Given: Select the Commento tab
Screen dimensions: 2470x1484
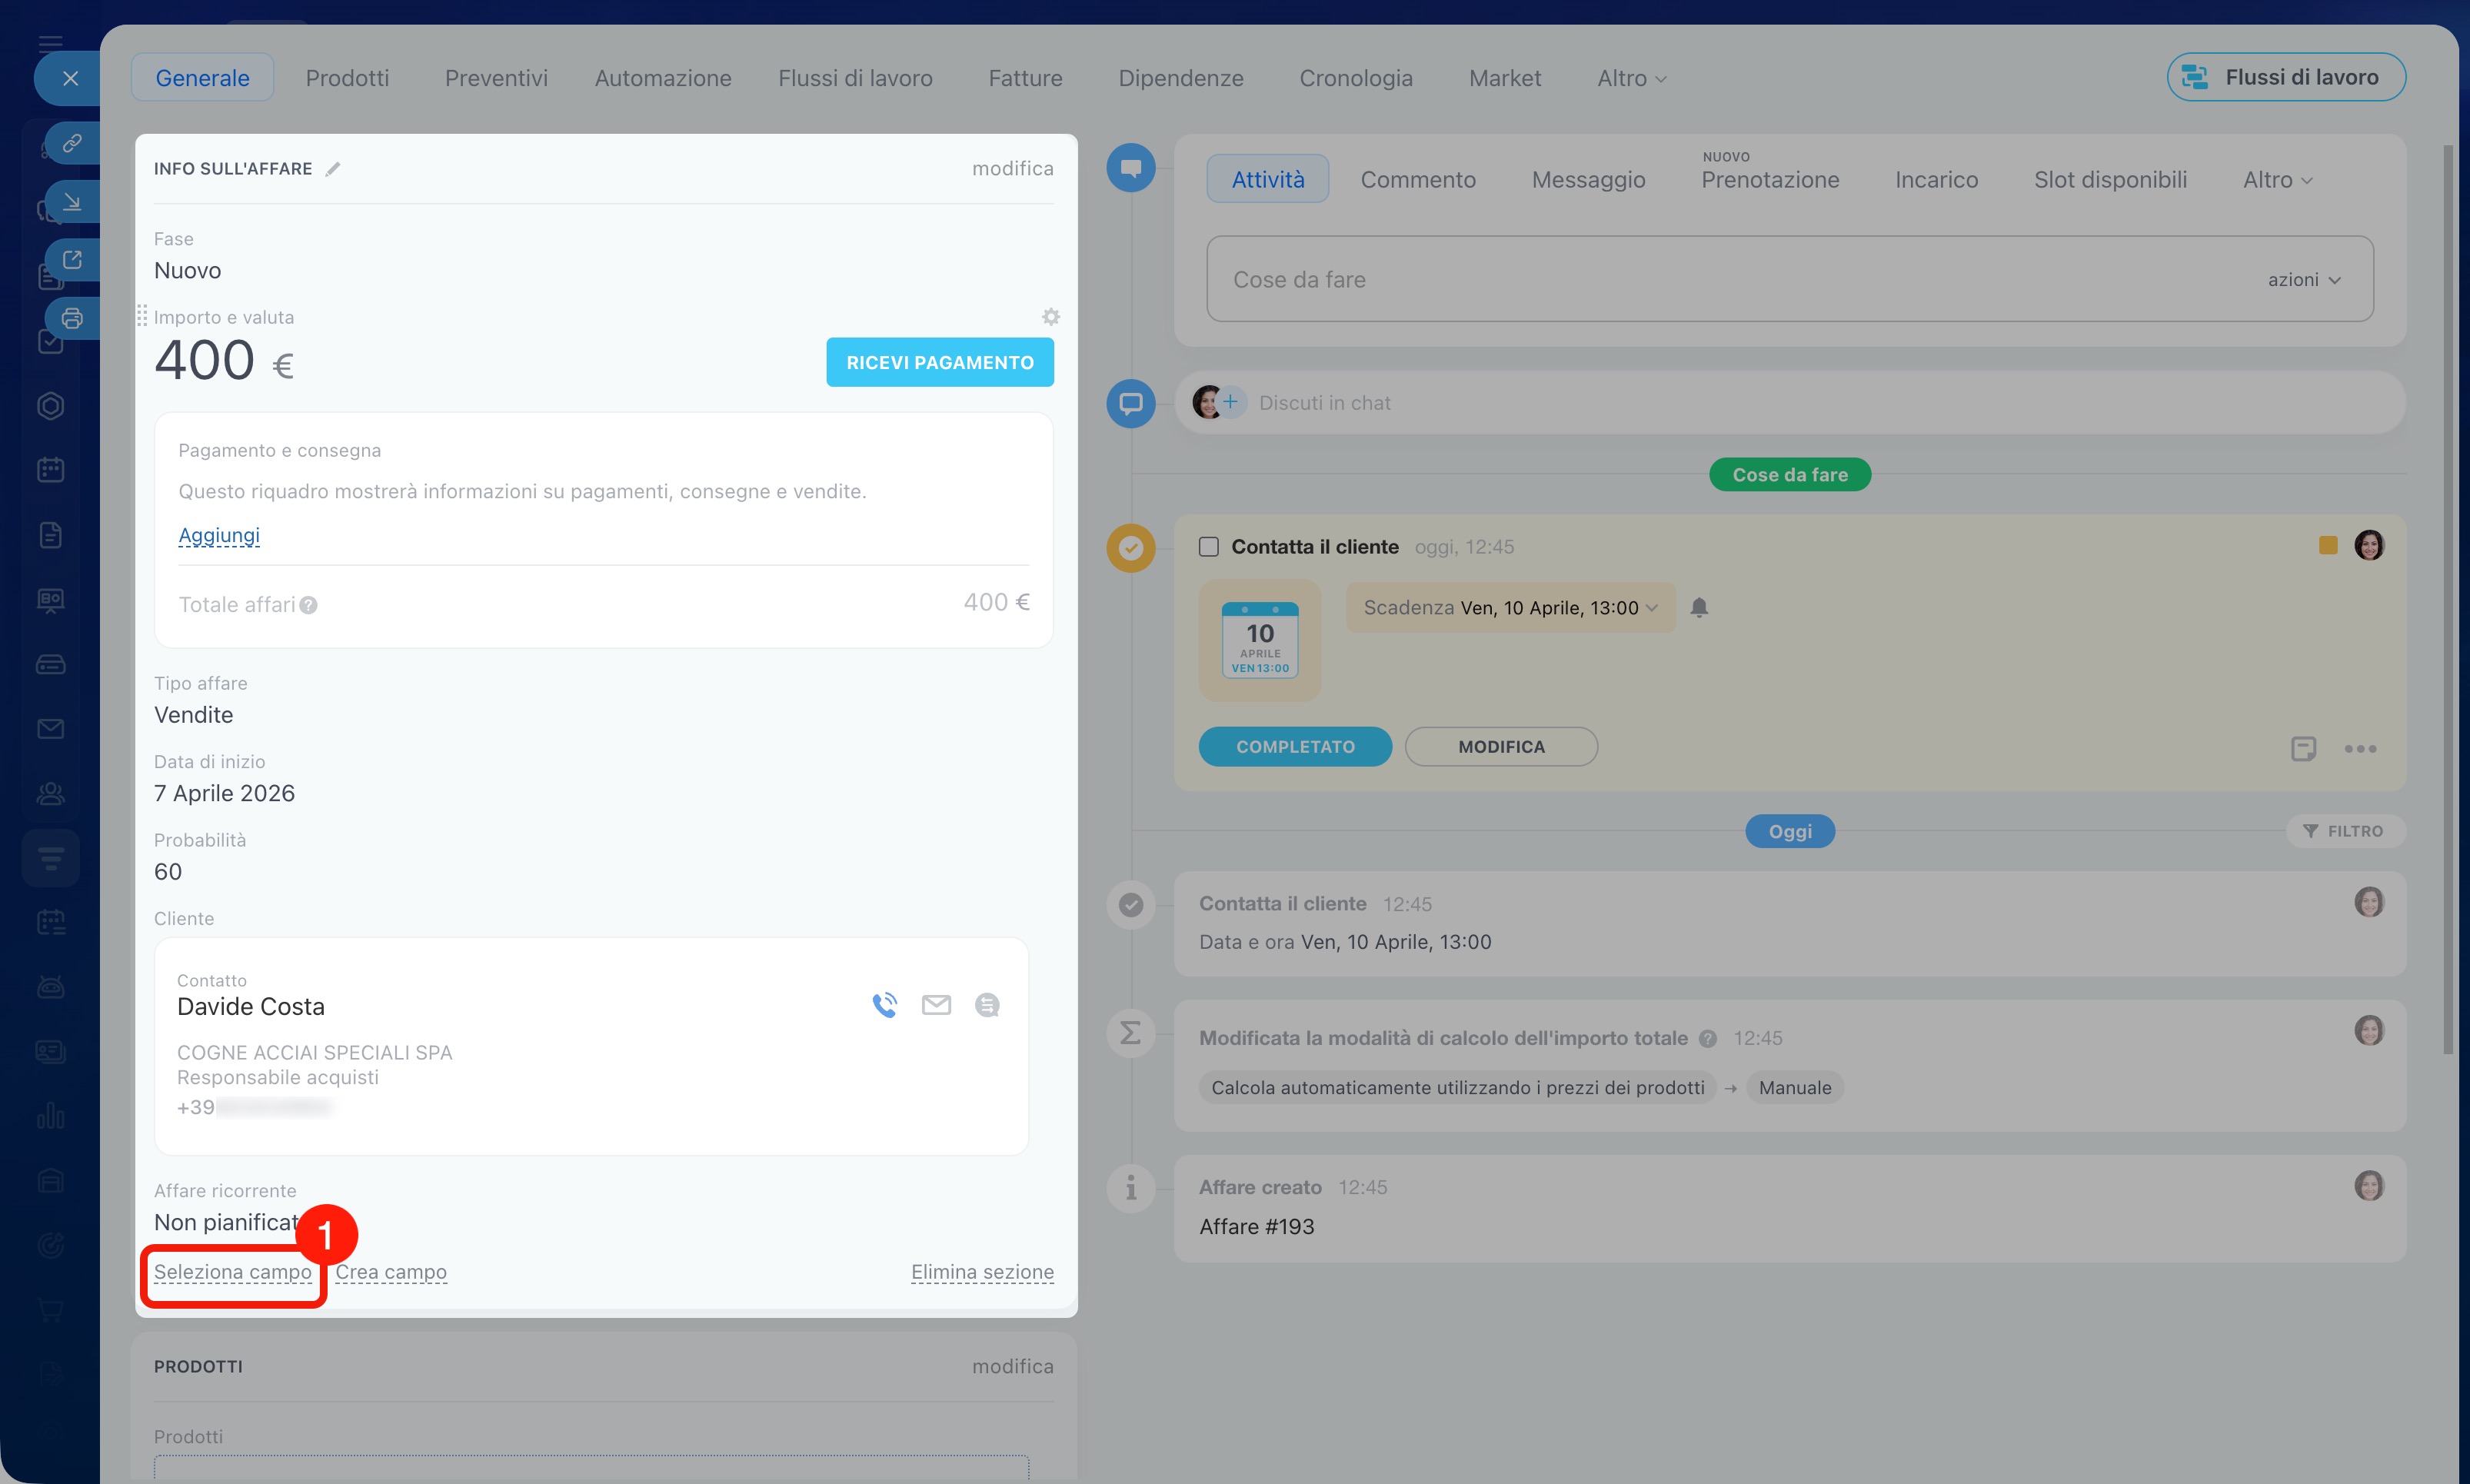Looking at the screenshot, I should pyautogui.click(x=1418, y=180).
